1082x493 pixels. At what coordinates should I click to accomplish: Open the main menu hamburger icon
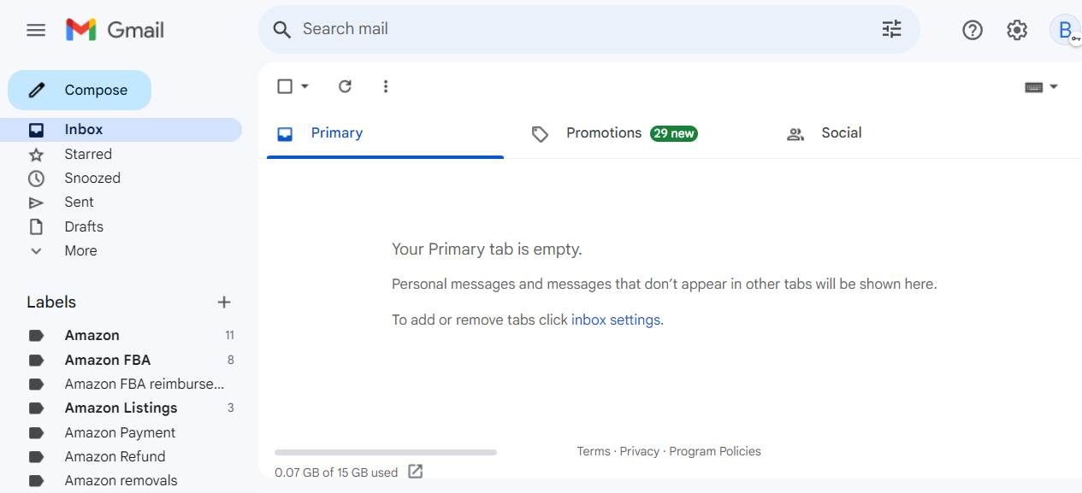[36, 30]
